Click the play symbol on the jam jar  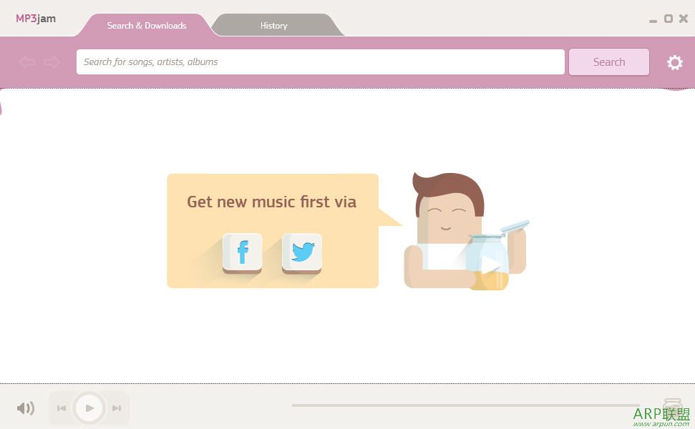pyautogui.click(x=490, y=265)
